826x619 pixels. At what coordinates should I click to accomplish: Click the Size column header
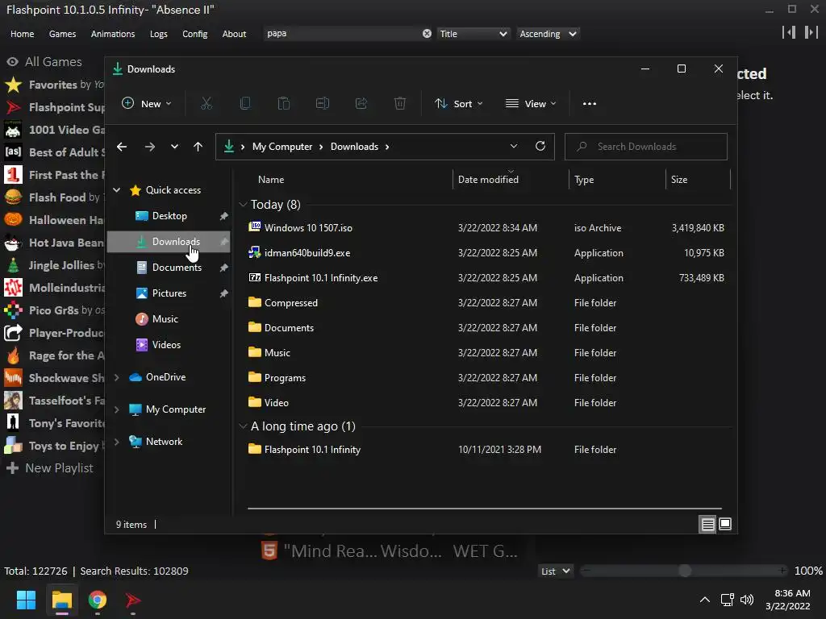coord(679,180)
